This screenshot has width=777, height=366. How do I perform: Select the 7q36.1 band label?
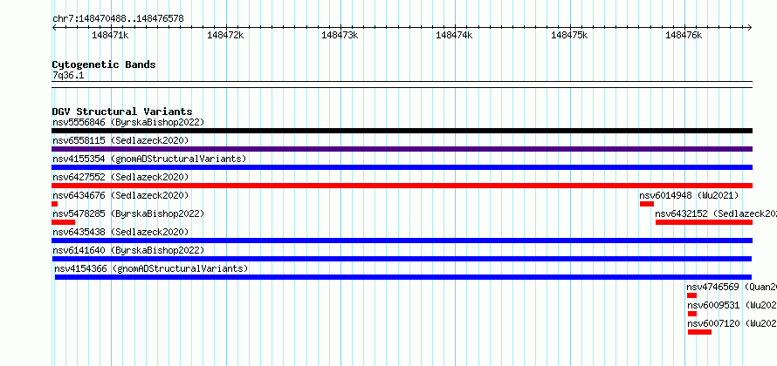pyautogui.click(x=68, y=76)
